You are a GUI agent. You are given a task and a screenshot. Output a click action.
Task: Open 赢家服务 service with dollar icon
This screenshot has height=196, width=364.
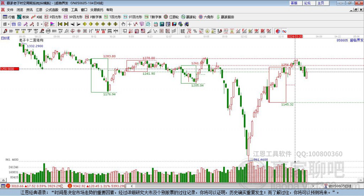point(225,17)
